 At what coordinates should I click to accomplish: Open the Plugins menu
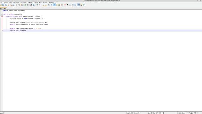[x=45, y=3]
